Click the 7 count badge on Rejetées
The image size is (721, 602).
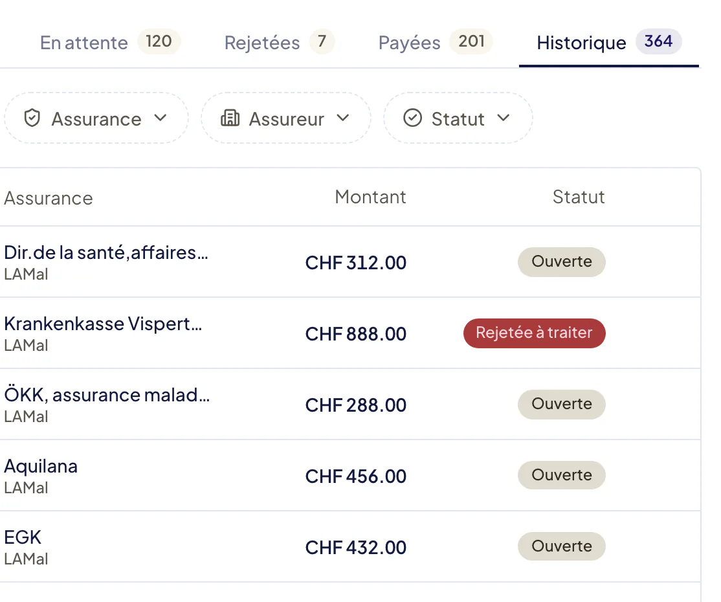322,41
